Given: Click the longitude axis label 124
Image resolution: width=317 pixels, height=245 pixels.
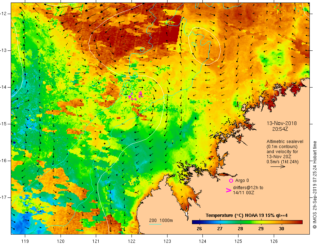Looking at the screenshot, I should [x=203, y=241].
